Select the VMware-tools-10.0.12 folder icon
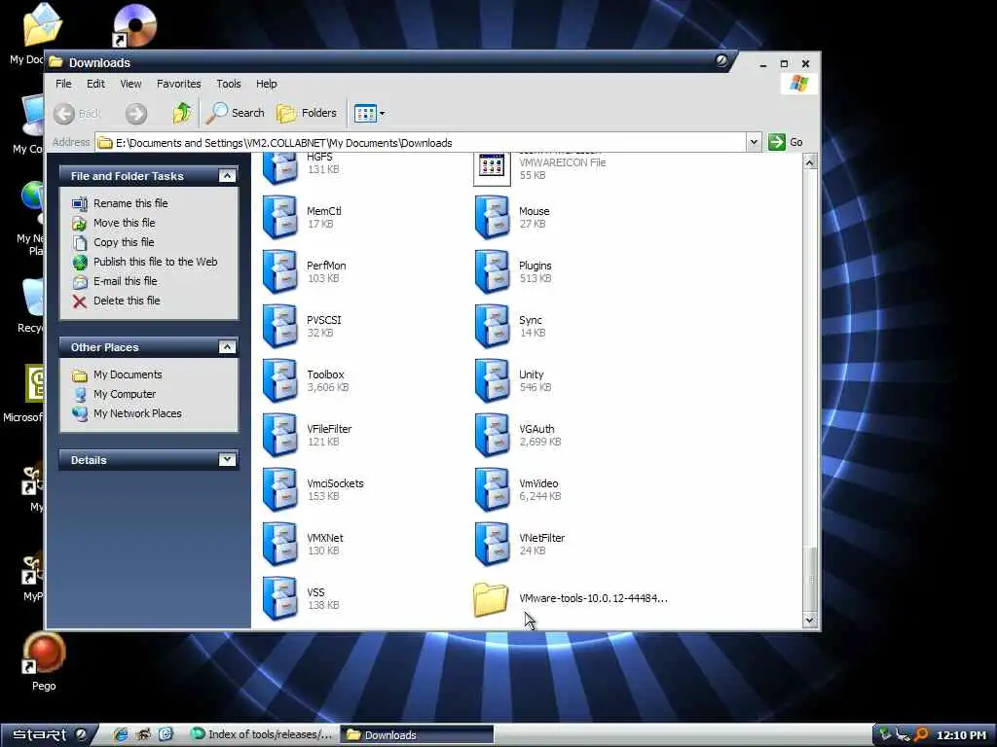 [491, 599]
